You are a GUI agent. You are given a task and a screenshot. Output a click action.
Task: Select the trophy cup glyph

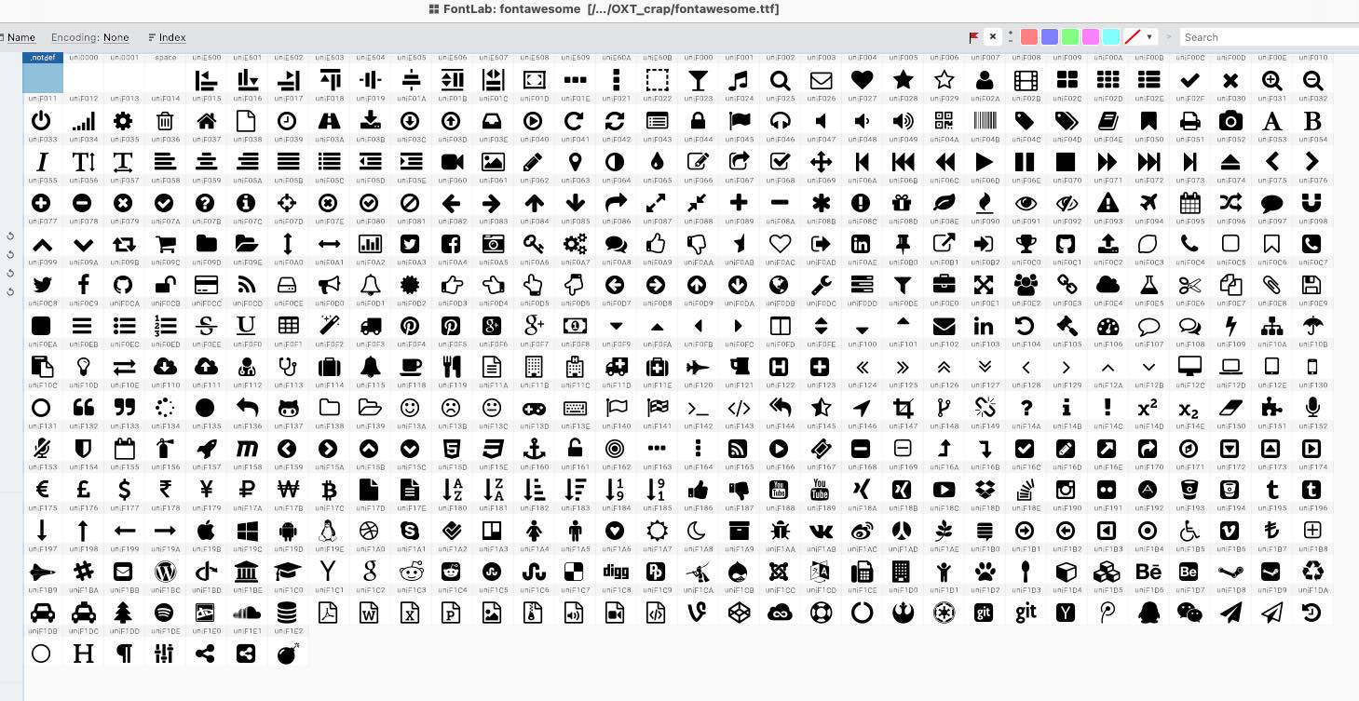tap(1026, 243)
